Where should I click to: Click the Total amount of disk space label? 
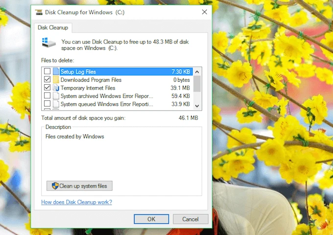(x=83, y=118)
